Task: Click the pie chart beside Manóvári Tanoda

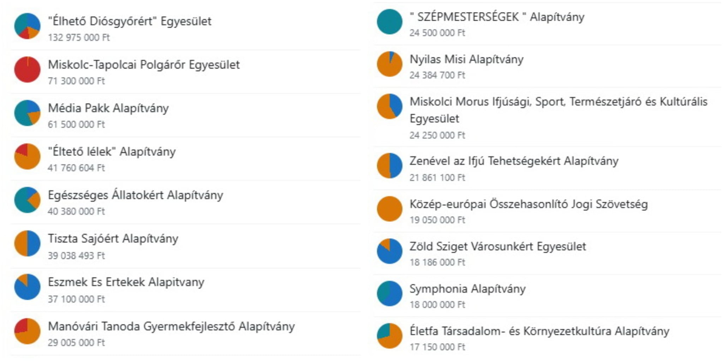Action: click(27, 331)
